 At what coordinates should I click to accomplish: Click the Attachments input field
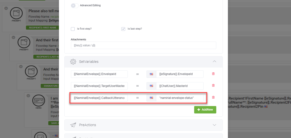point(143,45)
